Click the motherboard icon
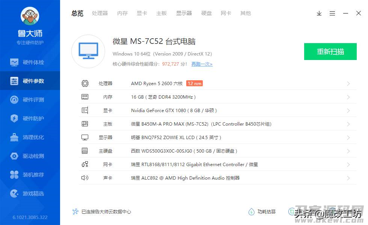The width and height of the screenshot is (368, 225). click(x=85, y=124)
